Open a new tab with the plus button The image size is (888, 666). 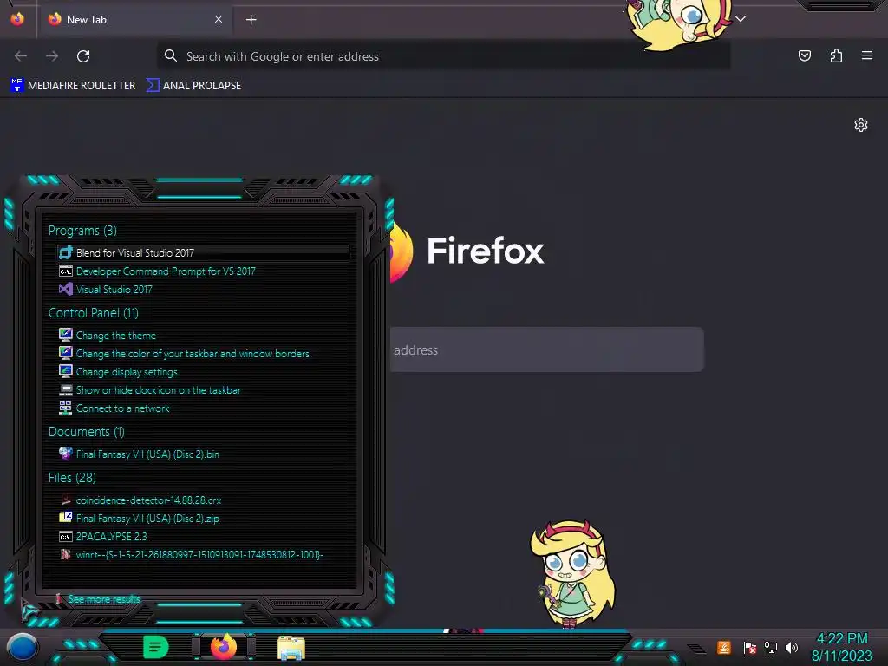[251, 20]
